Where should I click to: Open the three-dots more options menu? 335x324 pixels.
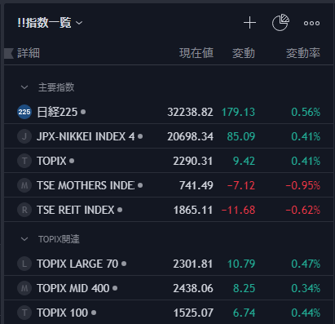pyautogui.click(x=311, y=23)
